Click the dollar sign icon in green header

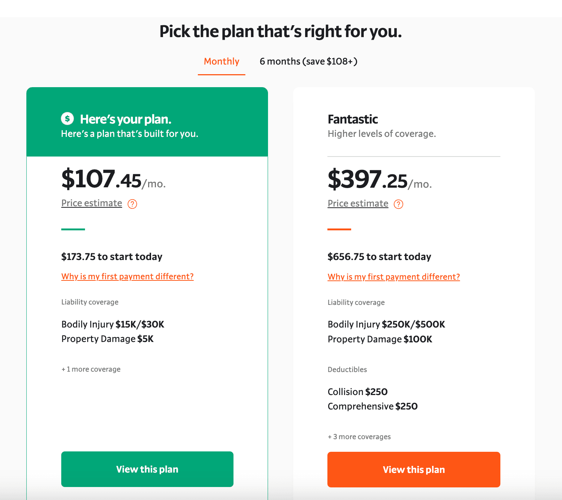point(67,119)
